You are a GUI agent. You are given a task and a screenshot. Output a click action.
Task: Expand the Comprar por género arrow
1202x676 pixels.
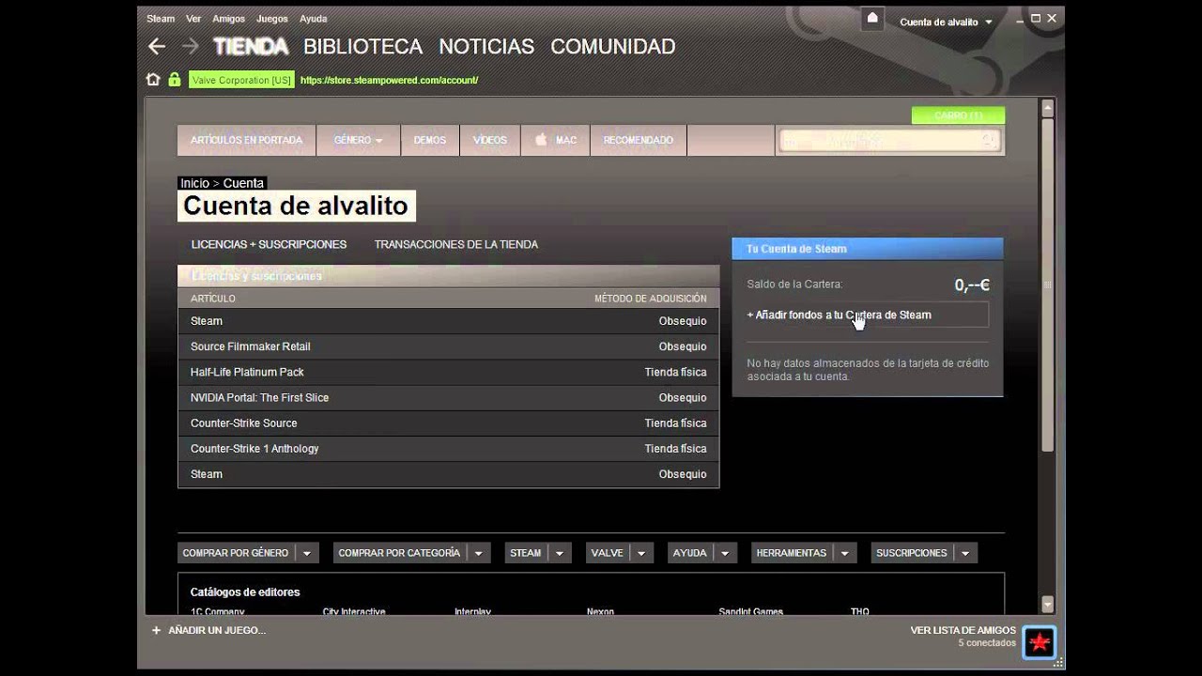point(307,553)
